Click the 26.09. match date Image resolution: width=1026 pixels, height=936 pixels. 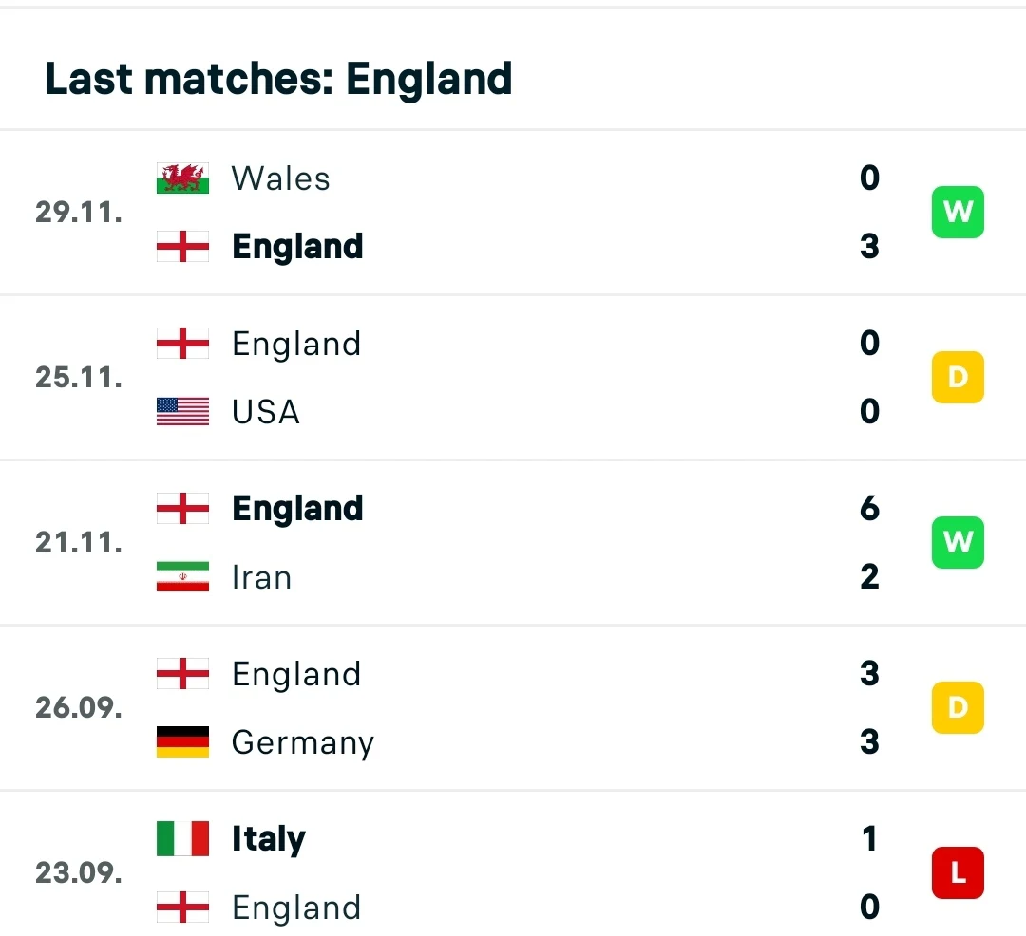tap(79, 707)
